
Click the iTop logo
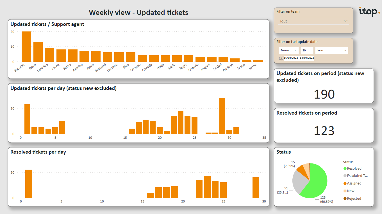[369, 12]
